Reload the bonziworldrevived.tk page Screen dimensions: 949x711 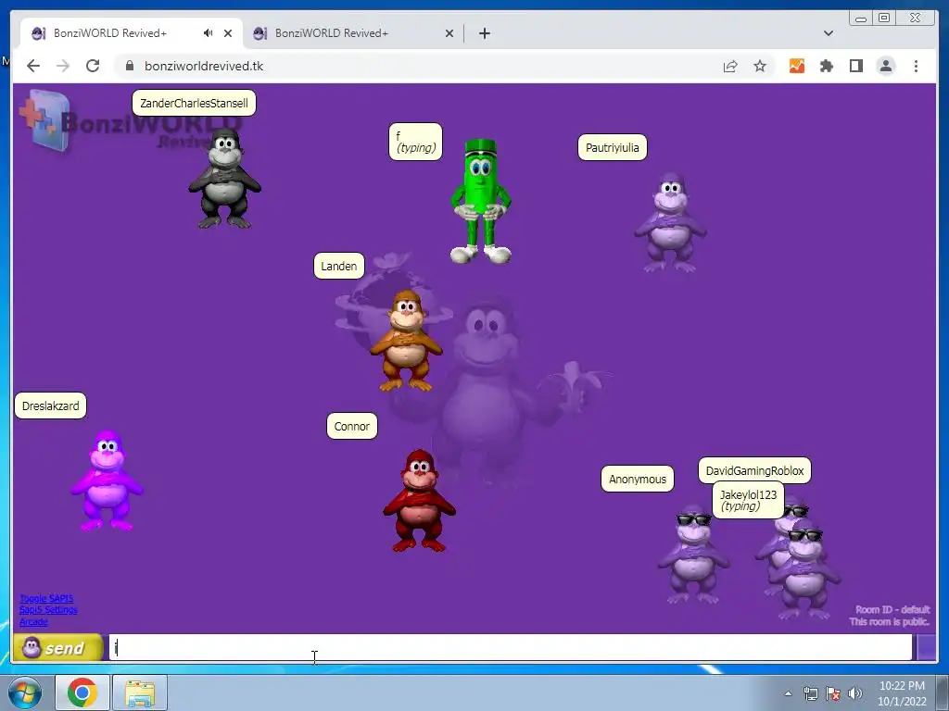coord(93,66)
